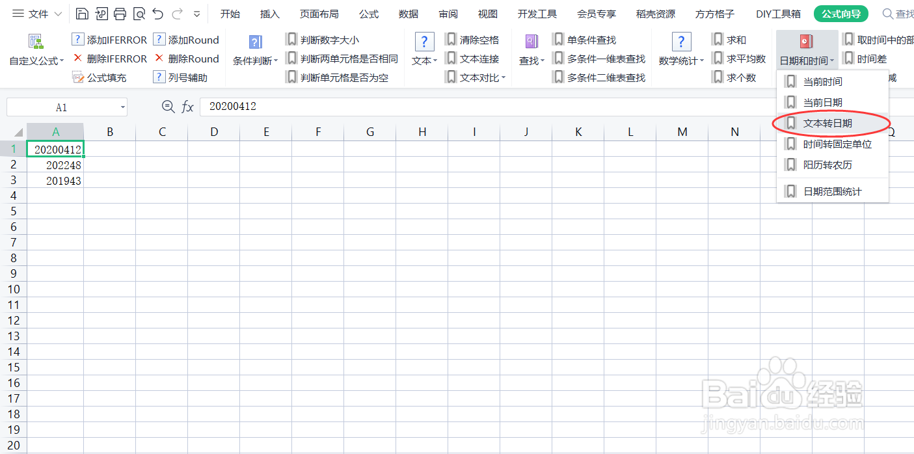The height and width of the screenshot is (454, 914).
Task: Click the select-all corner triangle
Action: (18, 131)
